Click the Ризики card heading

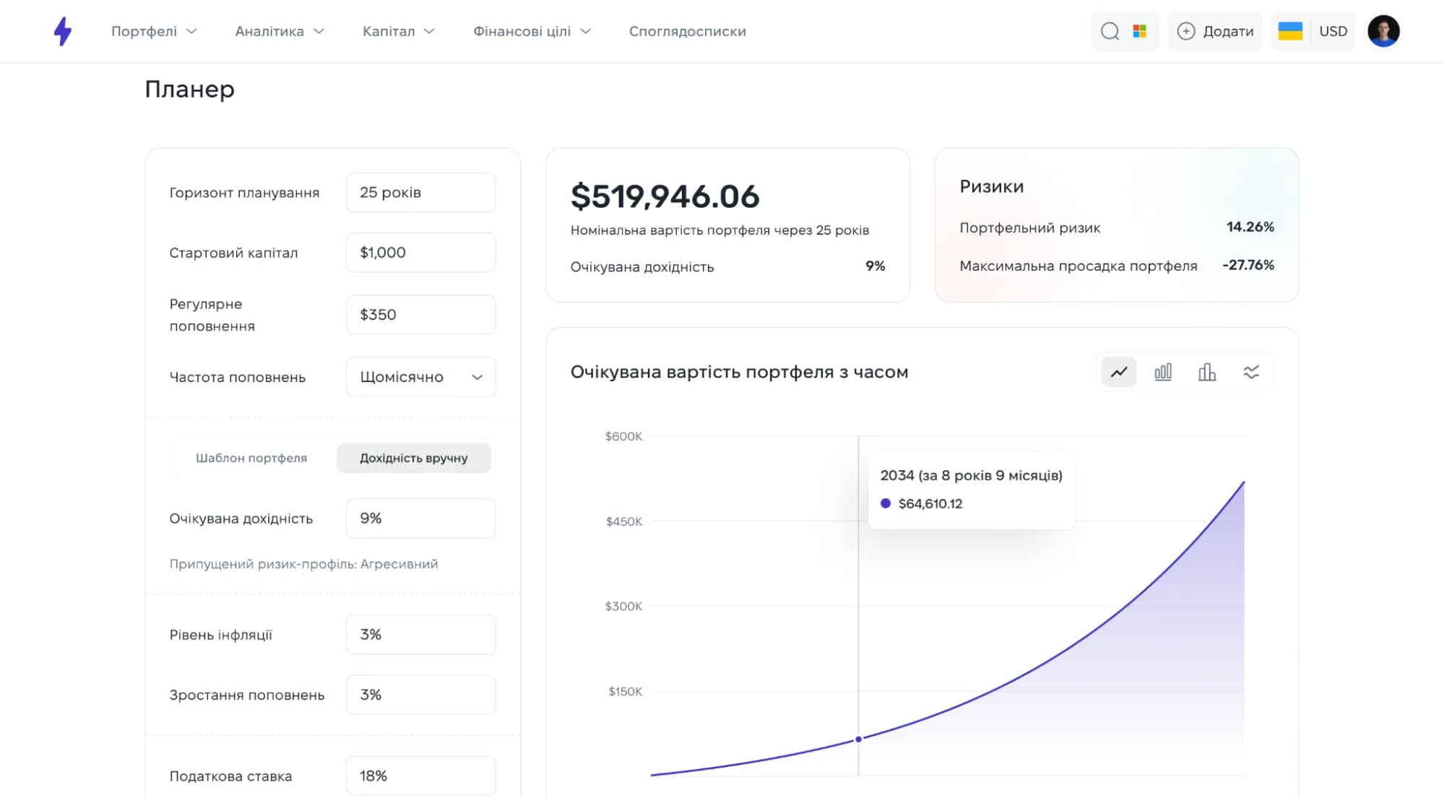pos(991,186)
